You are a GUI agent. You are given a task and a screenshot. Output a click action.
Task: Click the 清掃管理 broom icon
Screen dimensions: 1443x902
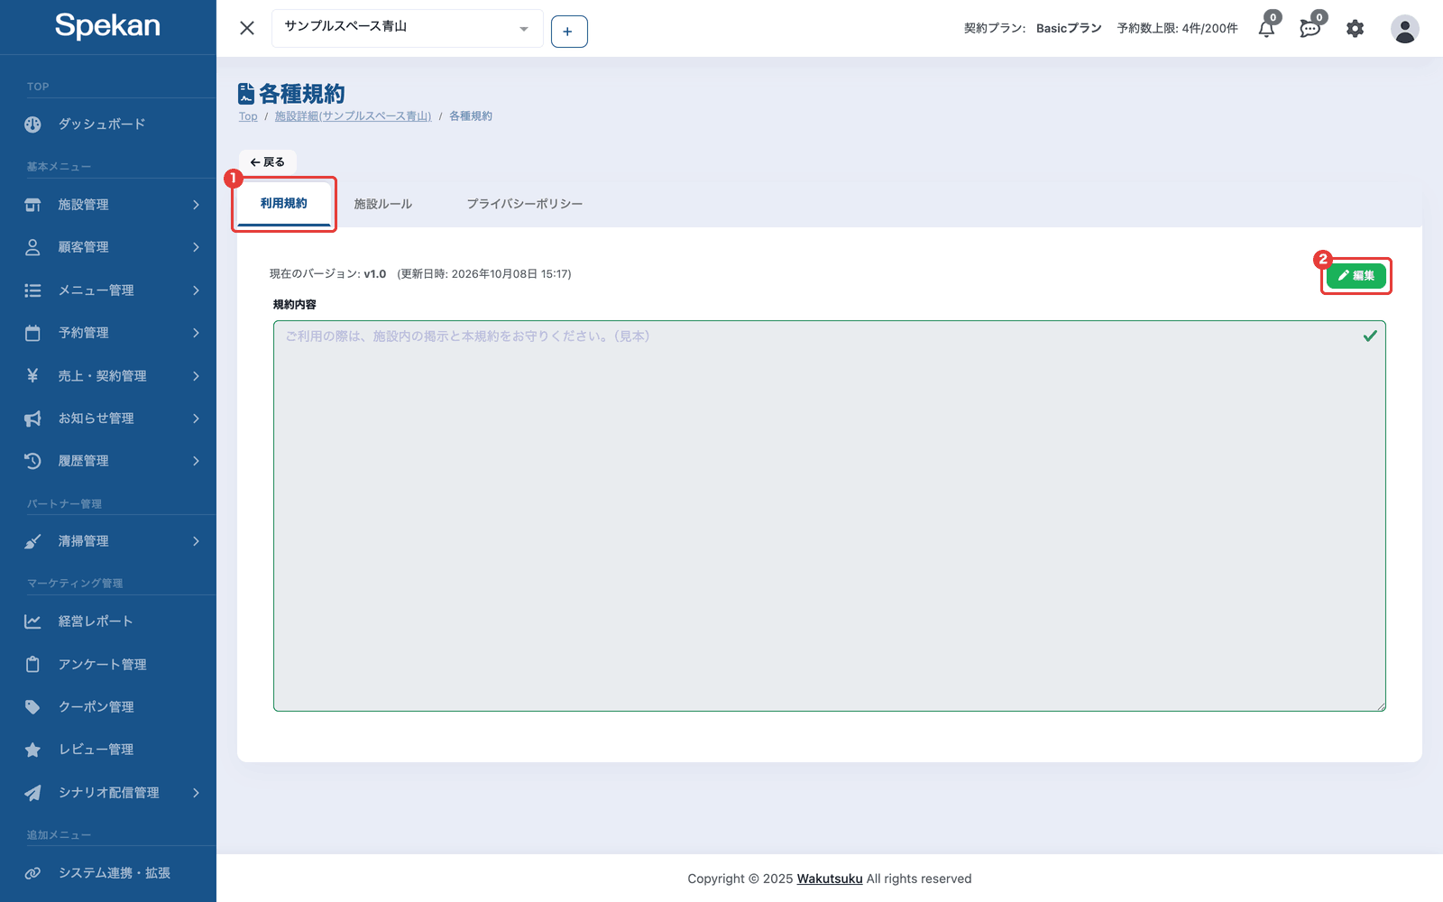(32, 541)
